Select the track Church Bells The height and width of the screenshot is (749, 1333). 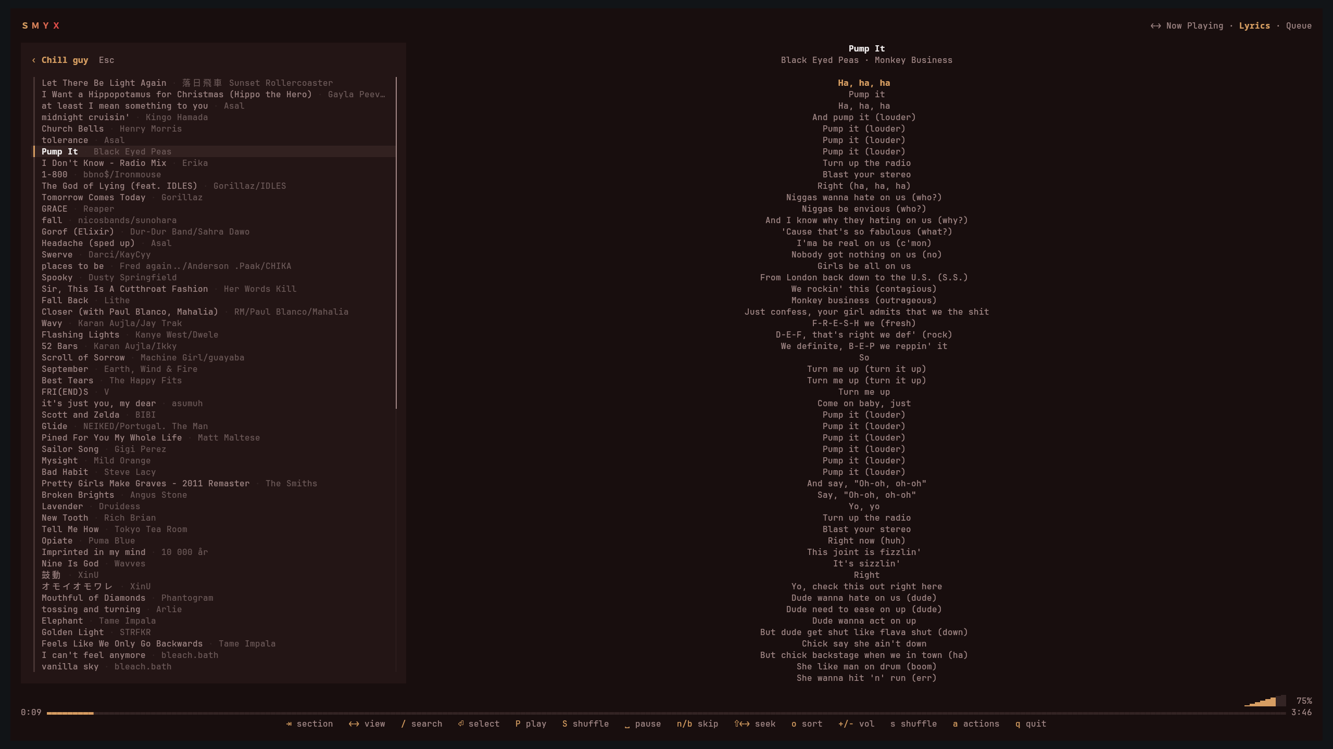coord(215,129)
